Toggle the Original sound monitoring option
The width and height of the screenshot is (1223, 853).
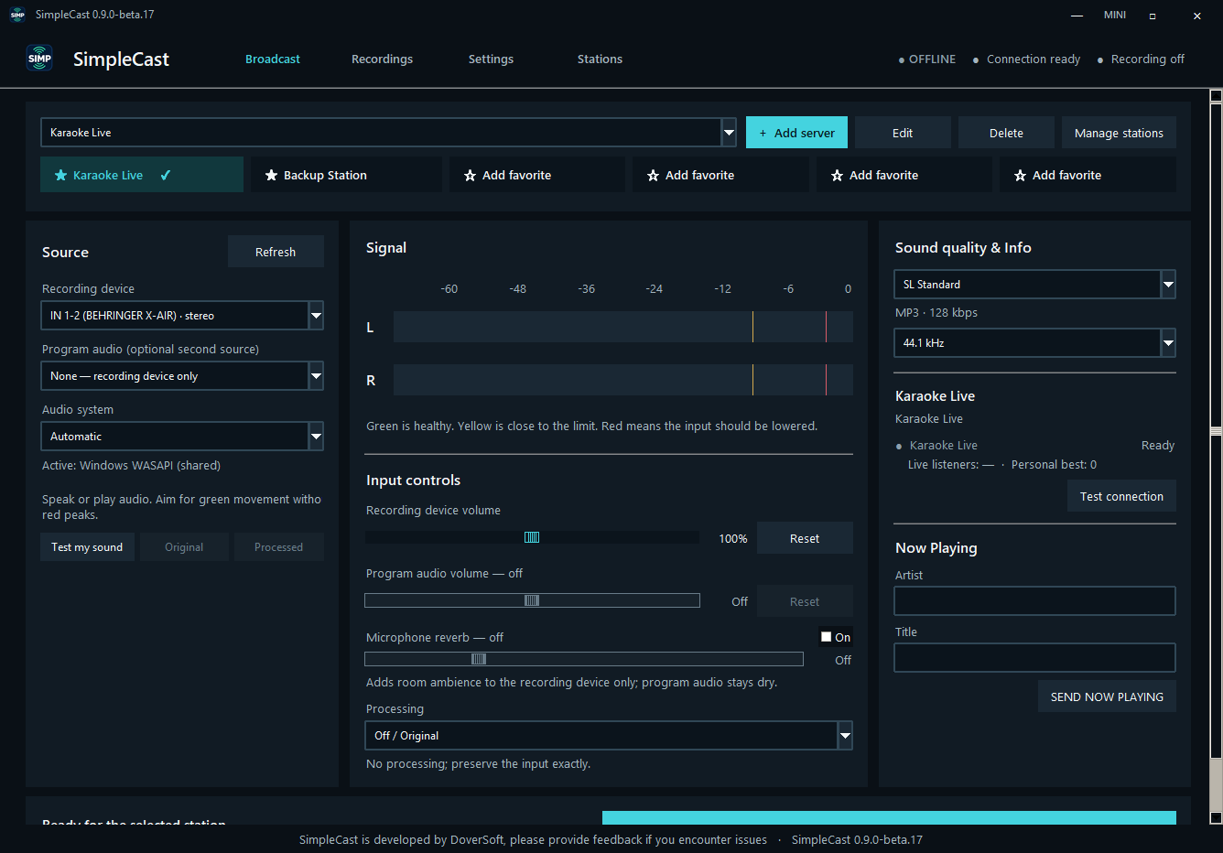[184, 547]
